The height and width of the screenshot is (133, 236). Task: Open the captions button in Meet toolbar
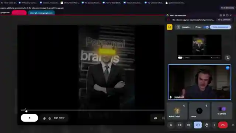point(189,125)
